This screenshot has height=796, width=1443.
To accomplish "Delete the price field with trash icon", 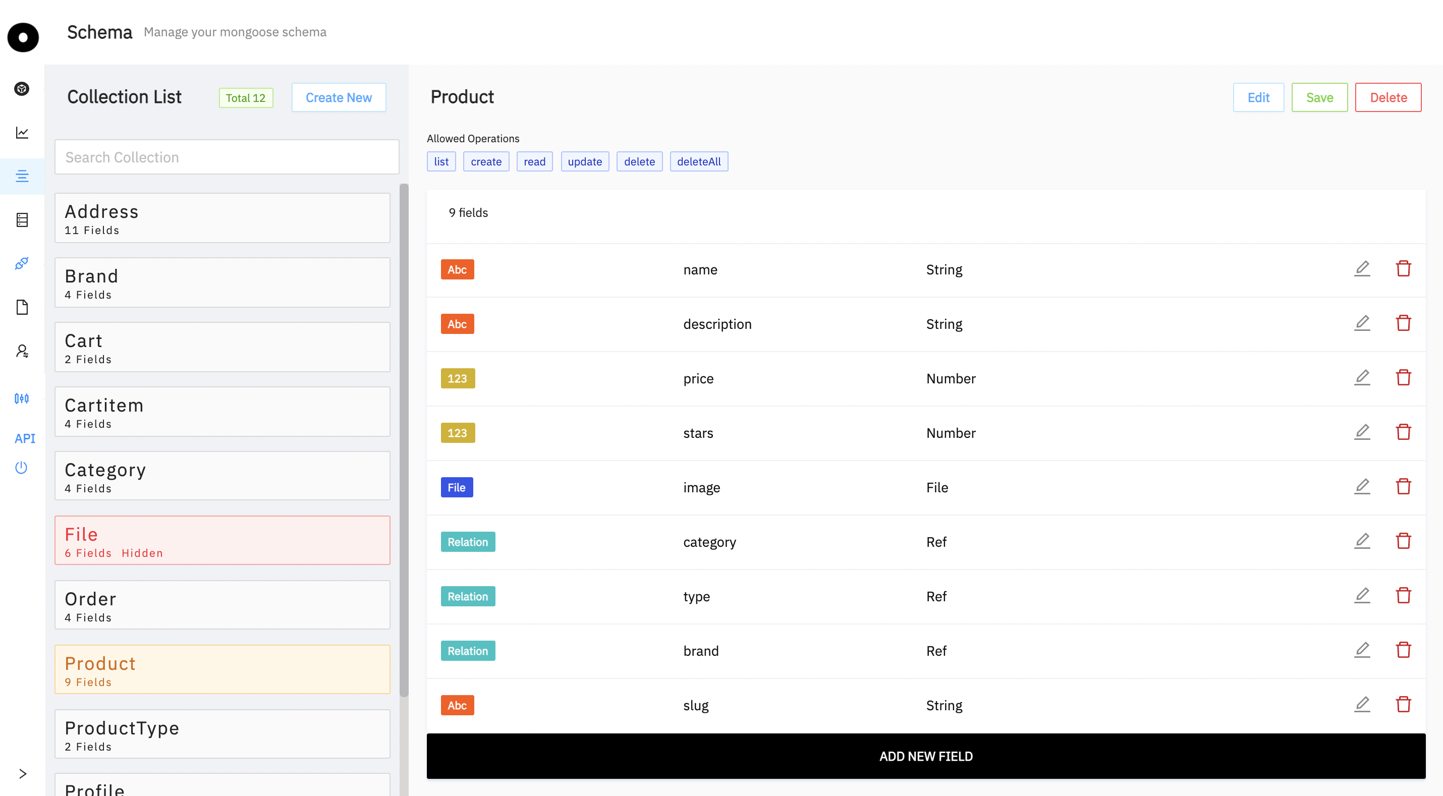I will point(1403,377).
